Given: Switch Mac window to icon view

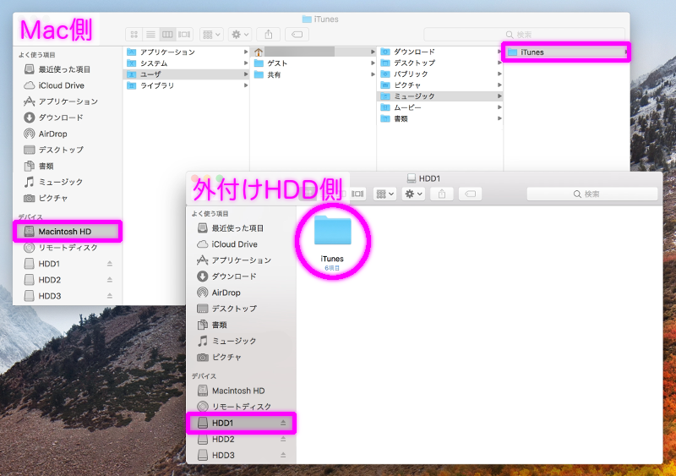Looking at the screenshot, I should click(x=134, y=34).
